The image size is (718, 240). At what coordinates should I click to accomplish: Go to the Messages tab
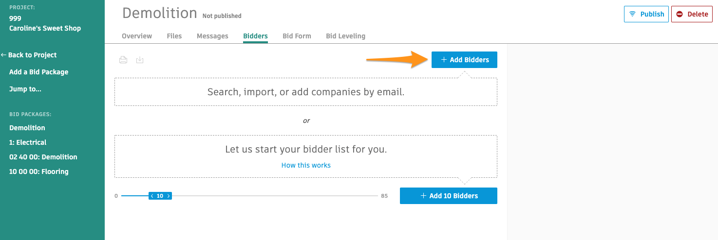[x=212, y=36]
